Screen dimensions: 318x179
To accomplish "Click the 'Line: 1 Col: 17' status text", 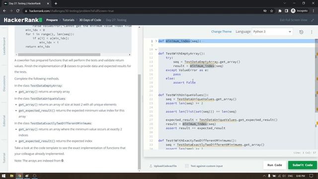I will [x=305, y=153].
